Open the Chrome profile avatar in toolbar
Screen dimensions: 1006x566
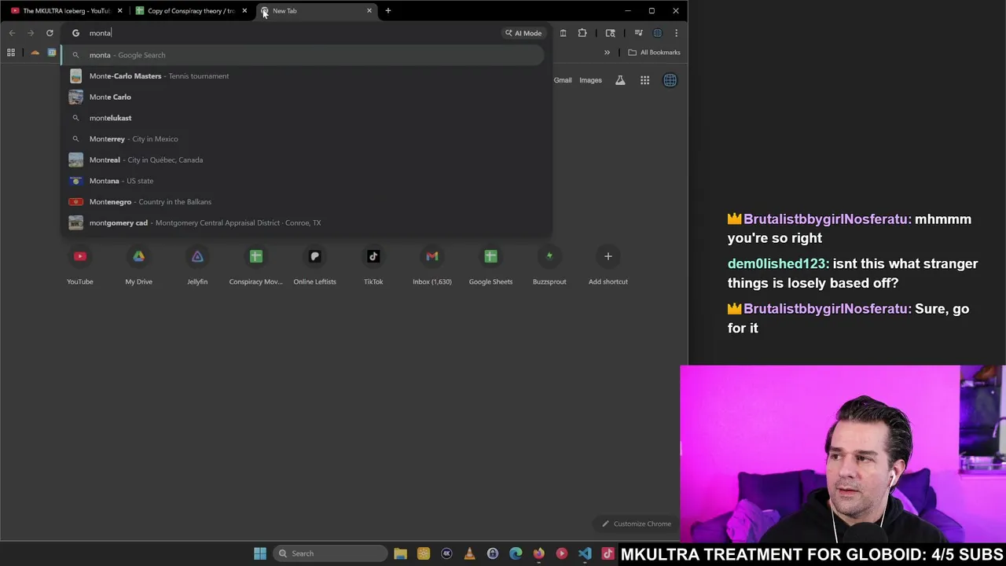(658, 33)
